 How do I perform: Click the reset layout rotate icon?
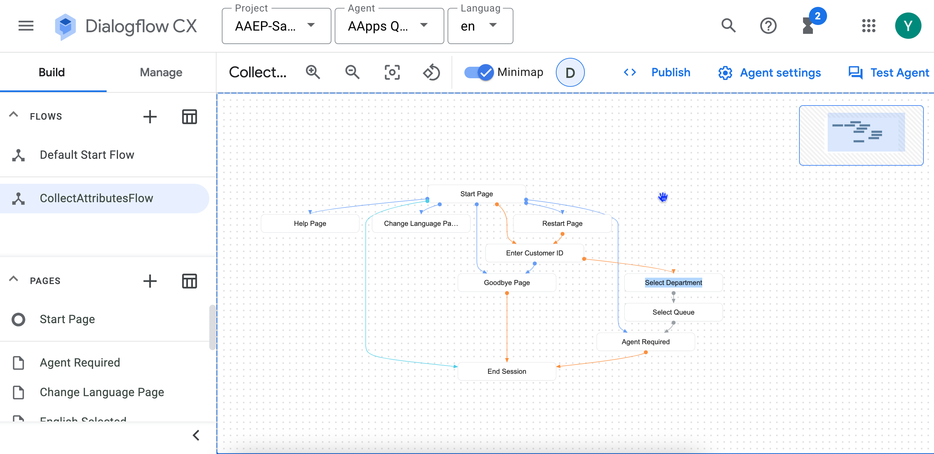point(431,72)
